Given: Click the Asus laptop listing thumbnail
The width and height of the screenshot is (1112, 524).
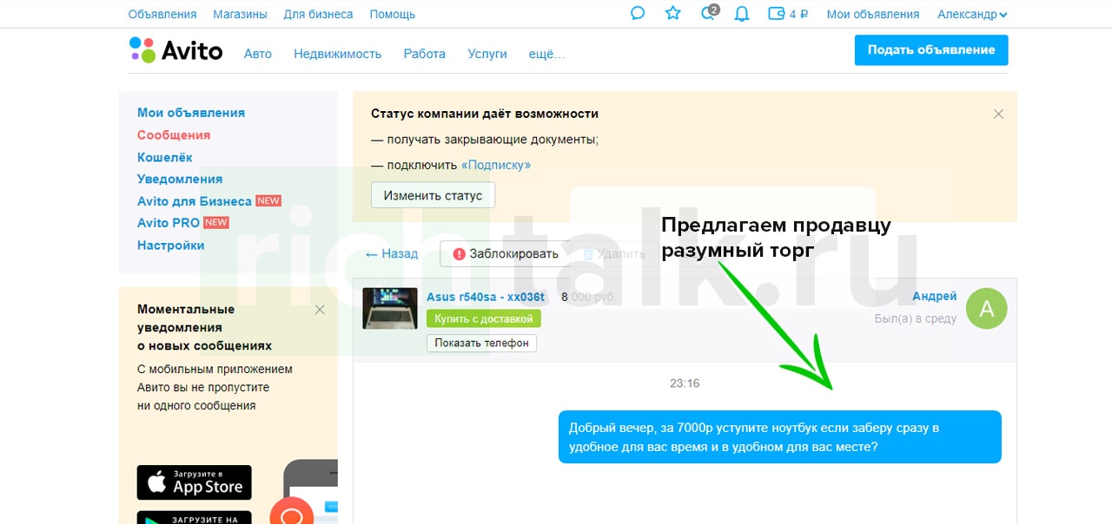Looking at the screenshot, I should pos(390,308).
